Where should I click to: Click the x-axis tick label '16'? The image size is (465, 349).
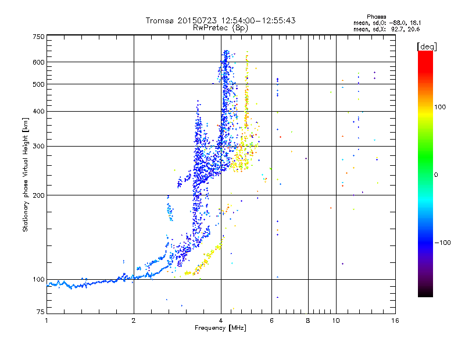point(395,320)
